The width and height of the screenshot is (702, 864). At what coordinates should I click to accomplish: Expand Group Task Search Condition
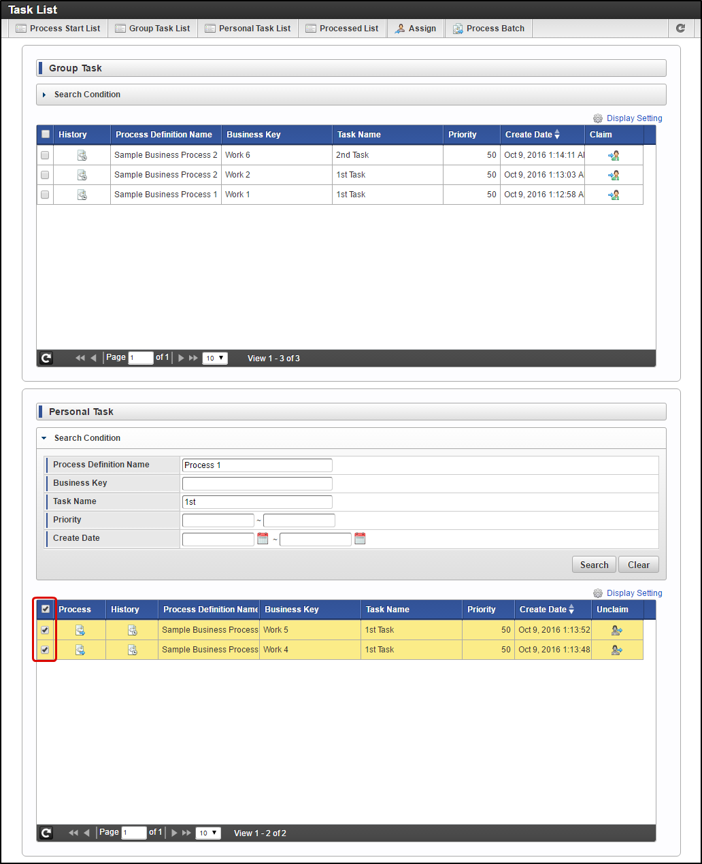click(x=351, y=95)
